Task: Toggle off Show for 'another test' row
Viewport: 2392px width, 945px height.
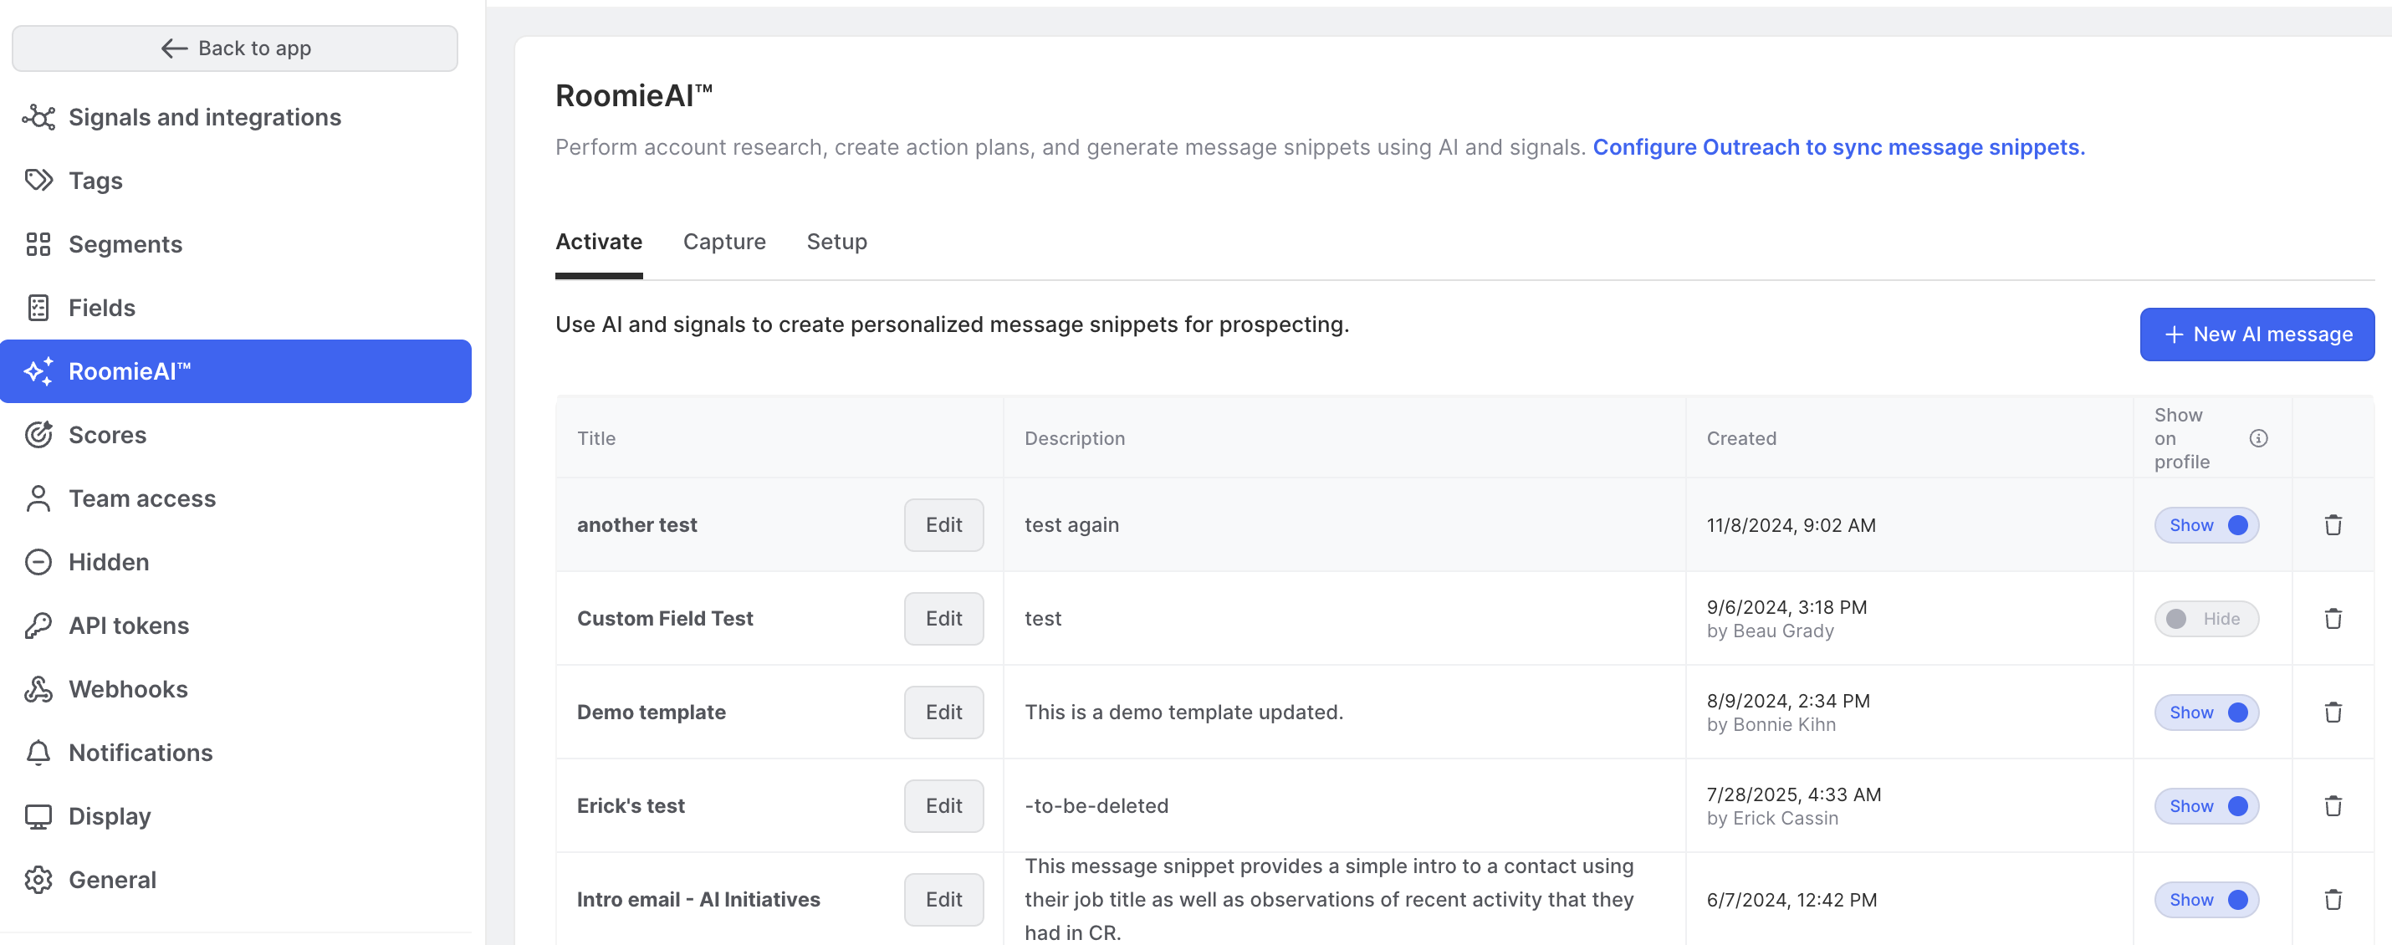Action: click(x=2206, y=525)
